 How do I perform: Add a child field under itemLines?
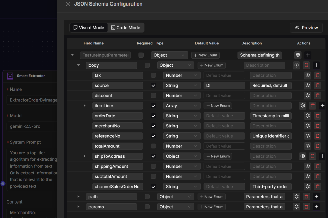[322, 105]
